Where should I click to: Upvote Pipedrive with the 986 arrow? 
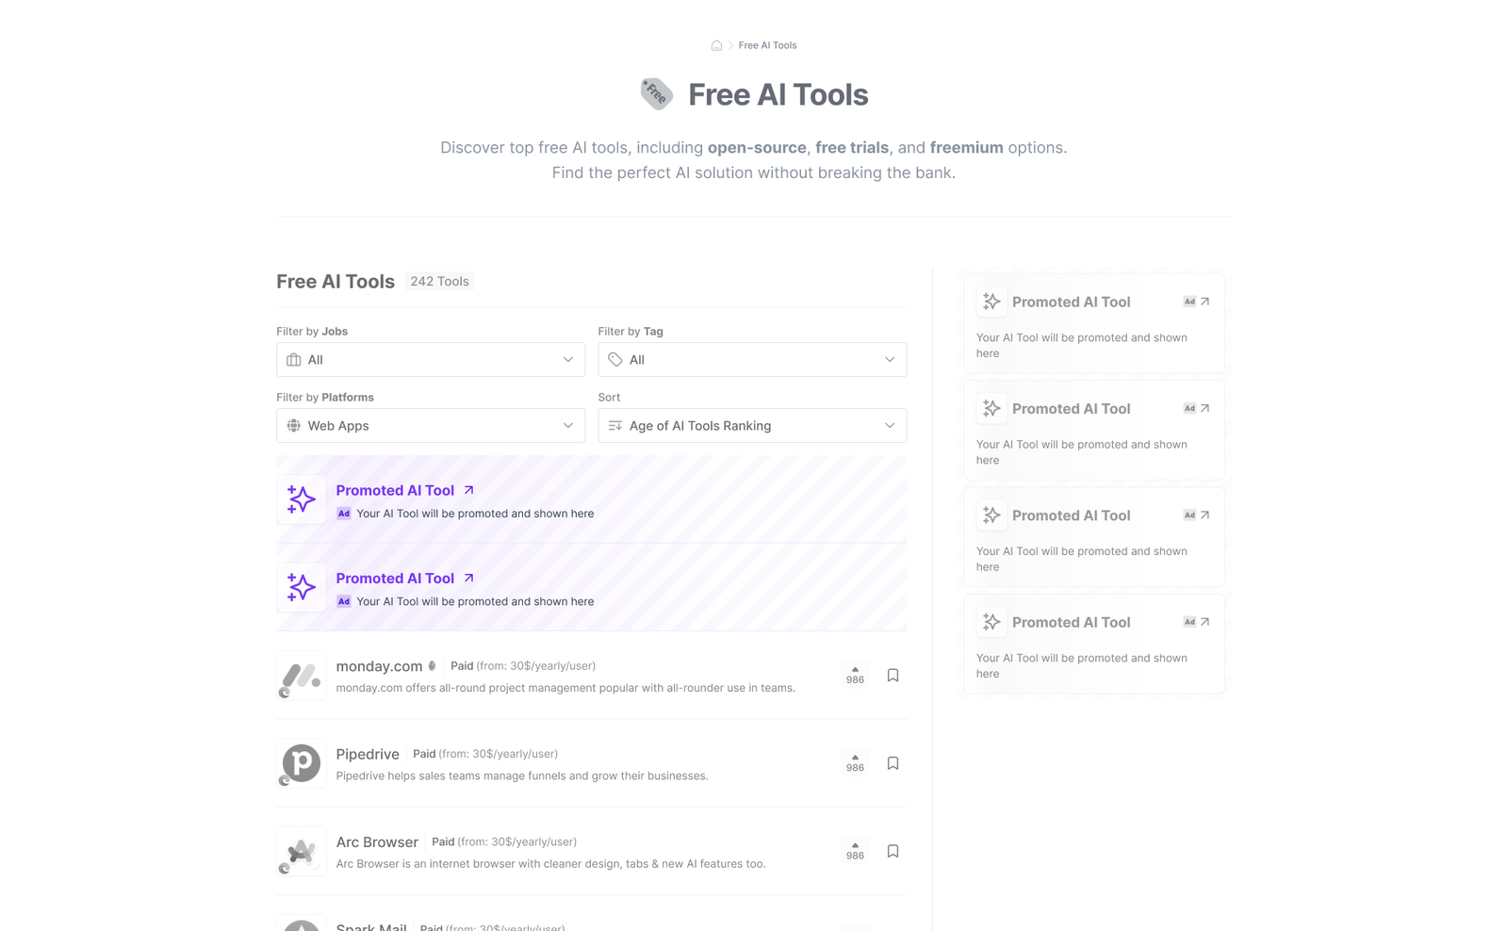(855, 763)
